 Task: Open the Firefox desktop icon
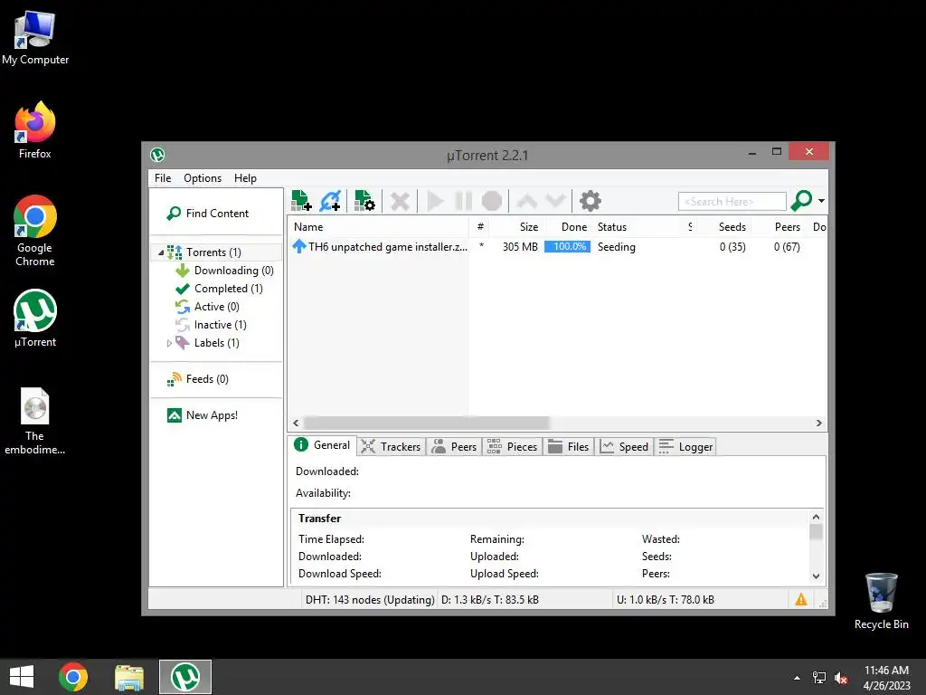click(x=35, y=130)
